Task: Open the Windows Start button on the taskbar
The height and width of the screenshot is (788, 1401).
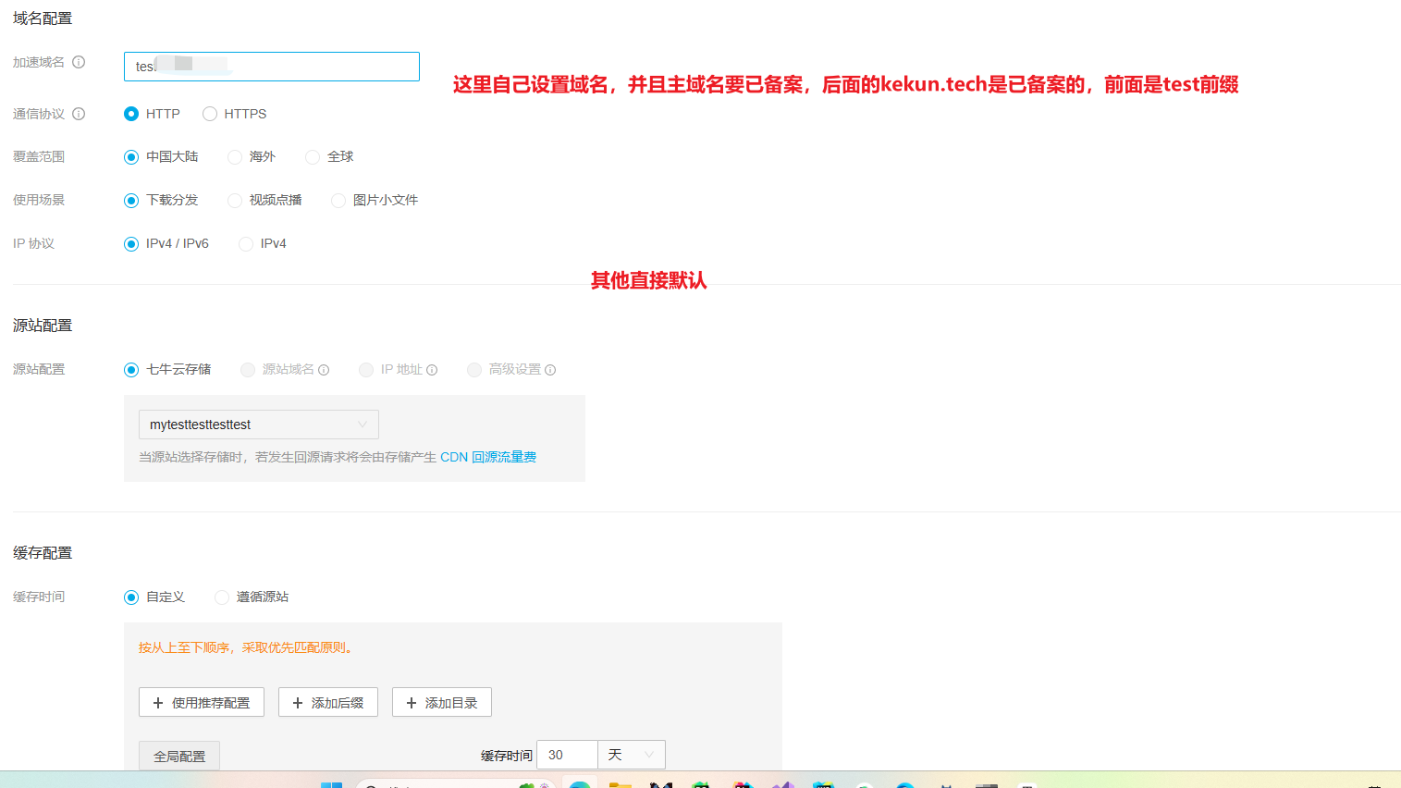Action: pos(331,784)
